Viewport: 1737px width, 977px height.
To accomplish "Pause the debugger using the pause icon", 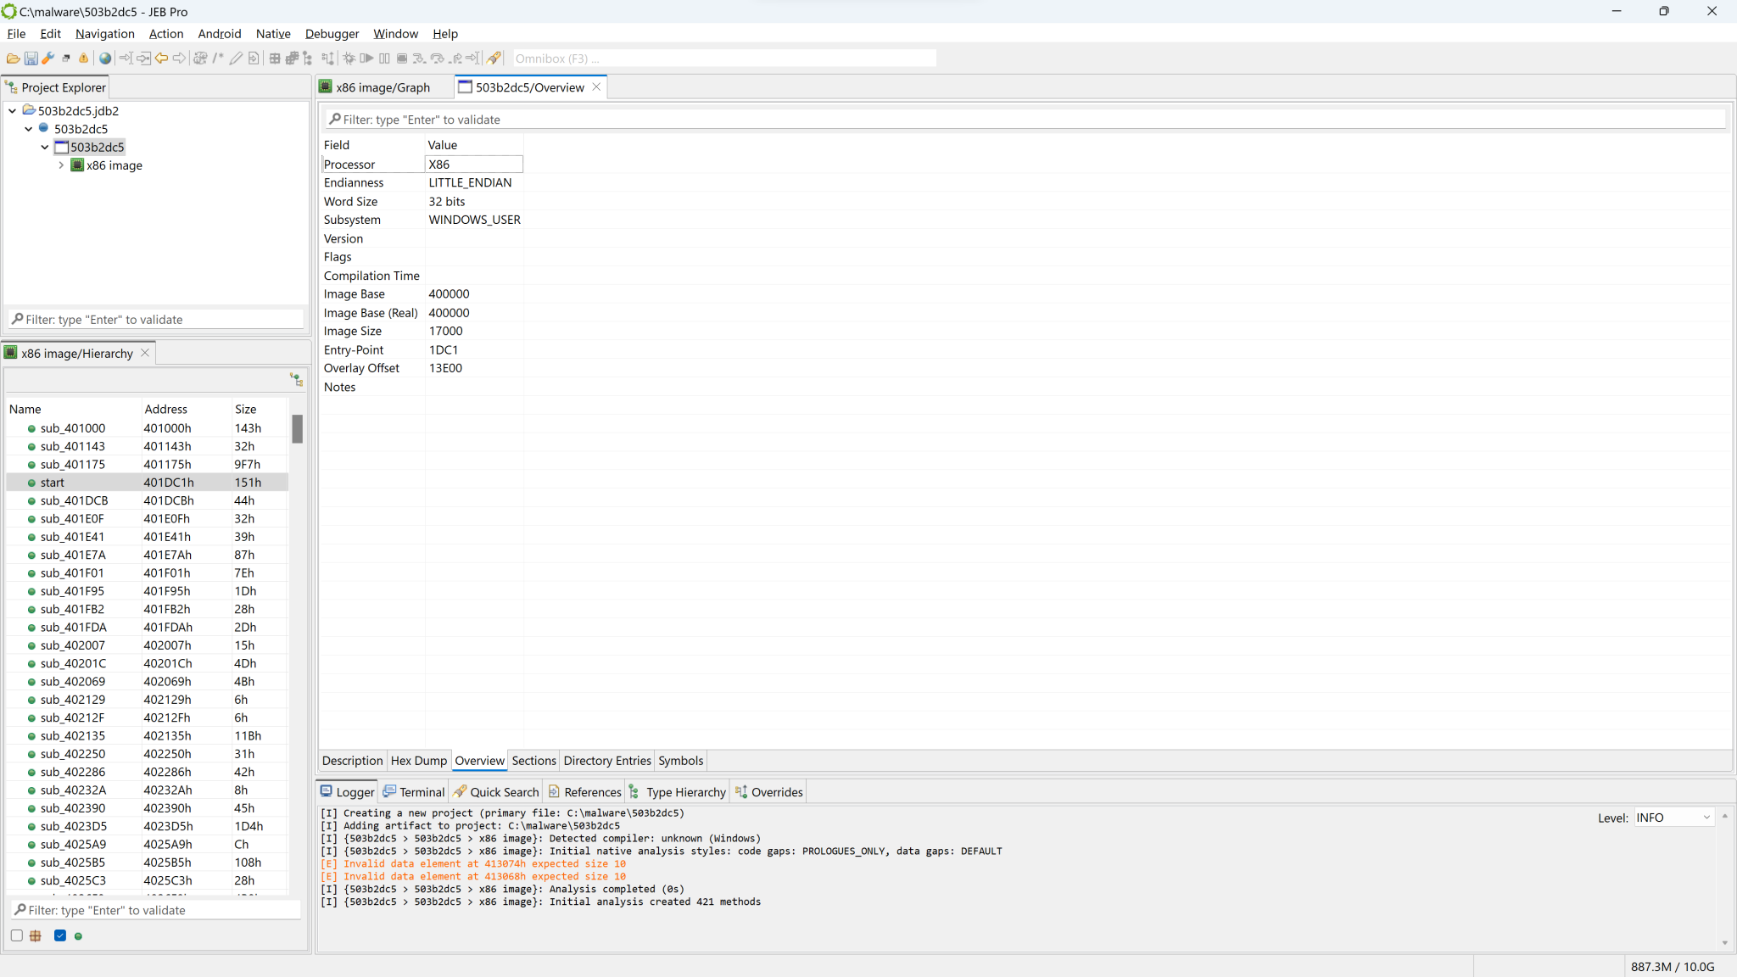I will [x=385, y=58].
